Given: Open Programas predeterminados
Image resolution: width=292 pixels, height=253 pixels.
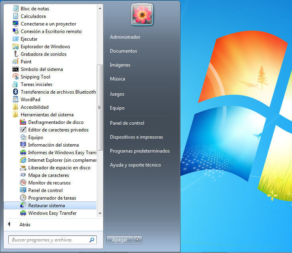Looking at the screenshot, I should tap(140, 151).
